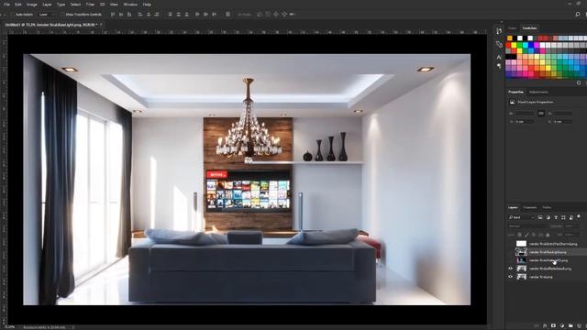The height and width of the screenshot is (330, 587).
Task: Open the 3D menu
Action: pyautogui.click(x=102, y=5)
